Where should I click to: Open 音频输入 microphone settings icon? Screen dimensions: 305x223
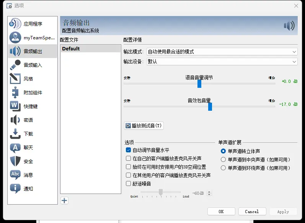(15, 65)
